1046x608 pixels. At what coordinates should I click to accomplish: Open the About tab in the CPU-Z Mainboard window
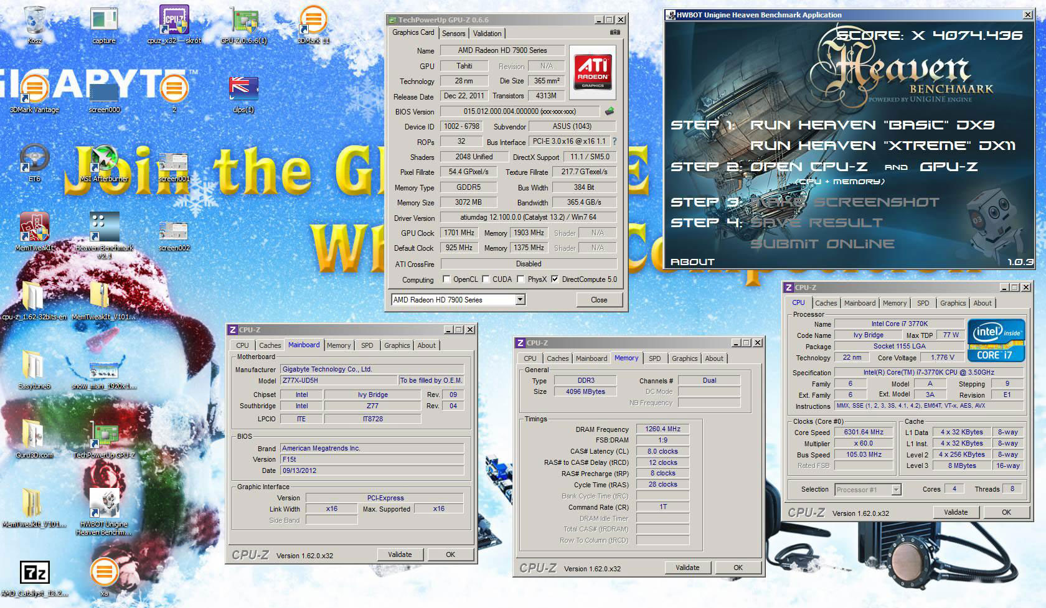[x=426, y=345]
